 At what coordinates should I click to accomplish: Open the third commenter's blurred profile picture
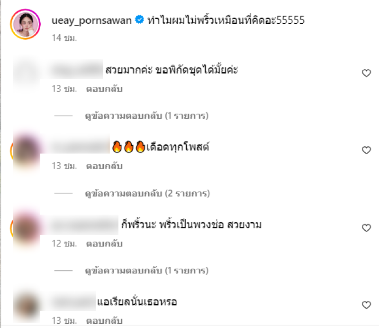[26, 228]
